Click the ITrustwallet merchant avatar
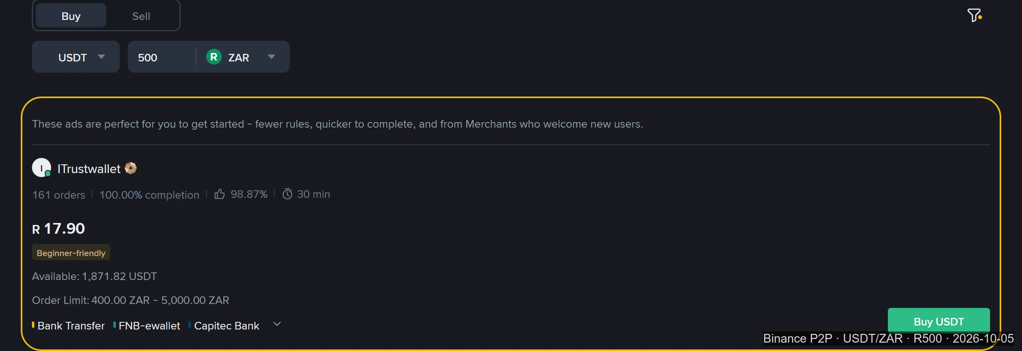The height and width of the screenshot is (351, 1022). tap(42, 168)
